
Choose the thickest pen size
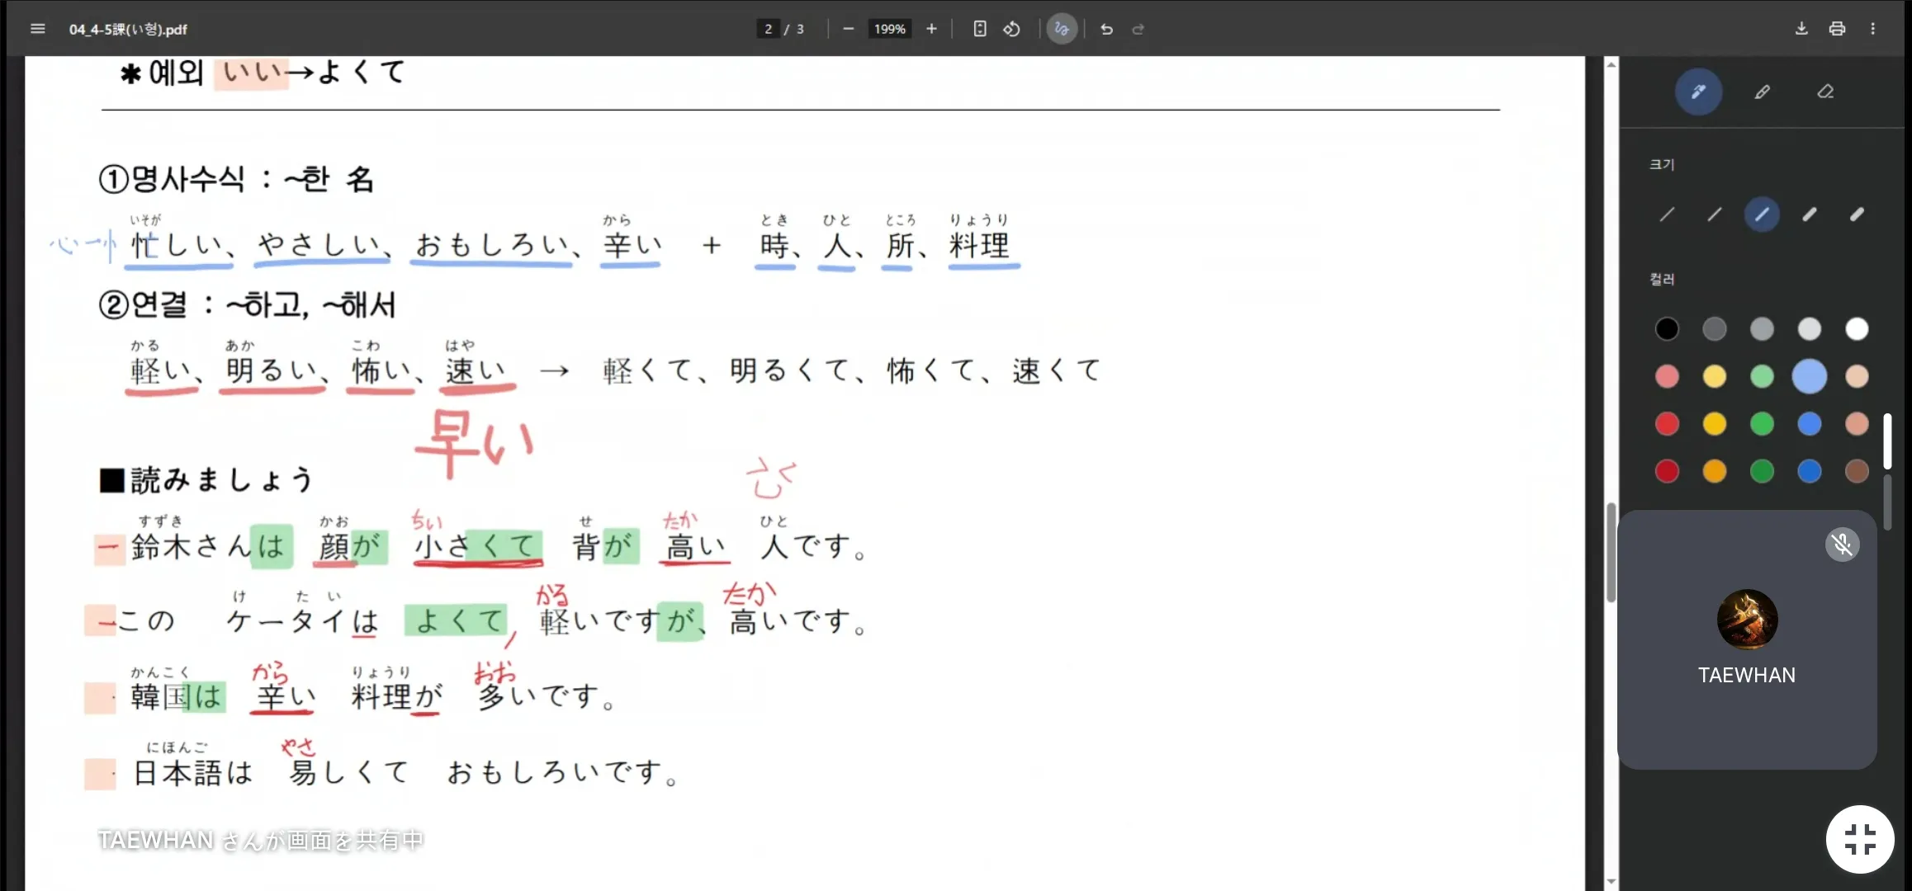pyautogui.click(x=1857, y=214)
